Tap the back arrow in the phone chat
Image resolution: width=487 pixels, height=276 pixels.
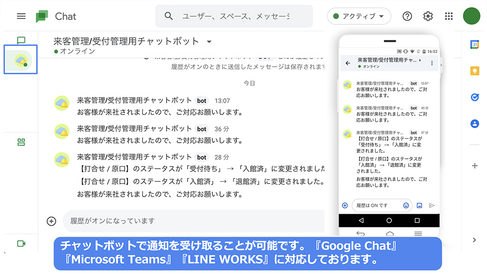coord(348,63)
